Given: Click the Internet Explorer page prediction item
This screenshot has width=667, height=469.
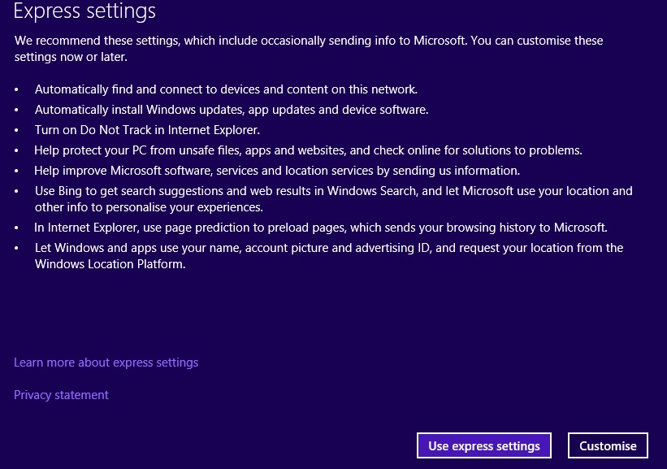Looking at the screenshot, I should tap(321, 228).
